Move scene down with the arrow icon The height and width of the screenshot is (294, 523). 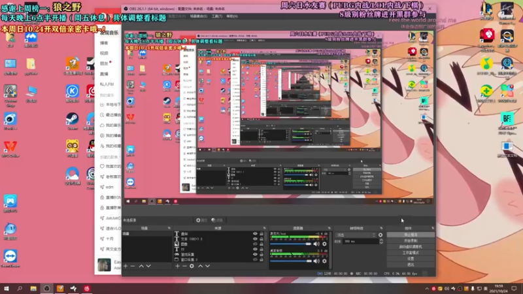pos(148,266)
